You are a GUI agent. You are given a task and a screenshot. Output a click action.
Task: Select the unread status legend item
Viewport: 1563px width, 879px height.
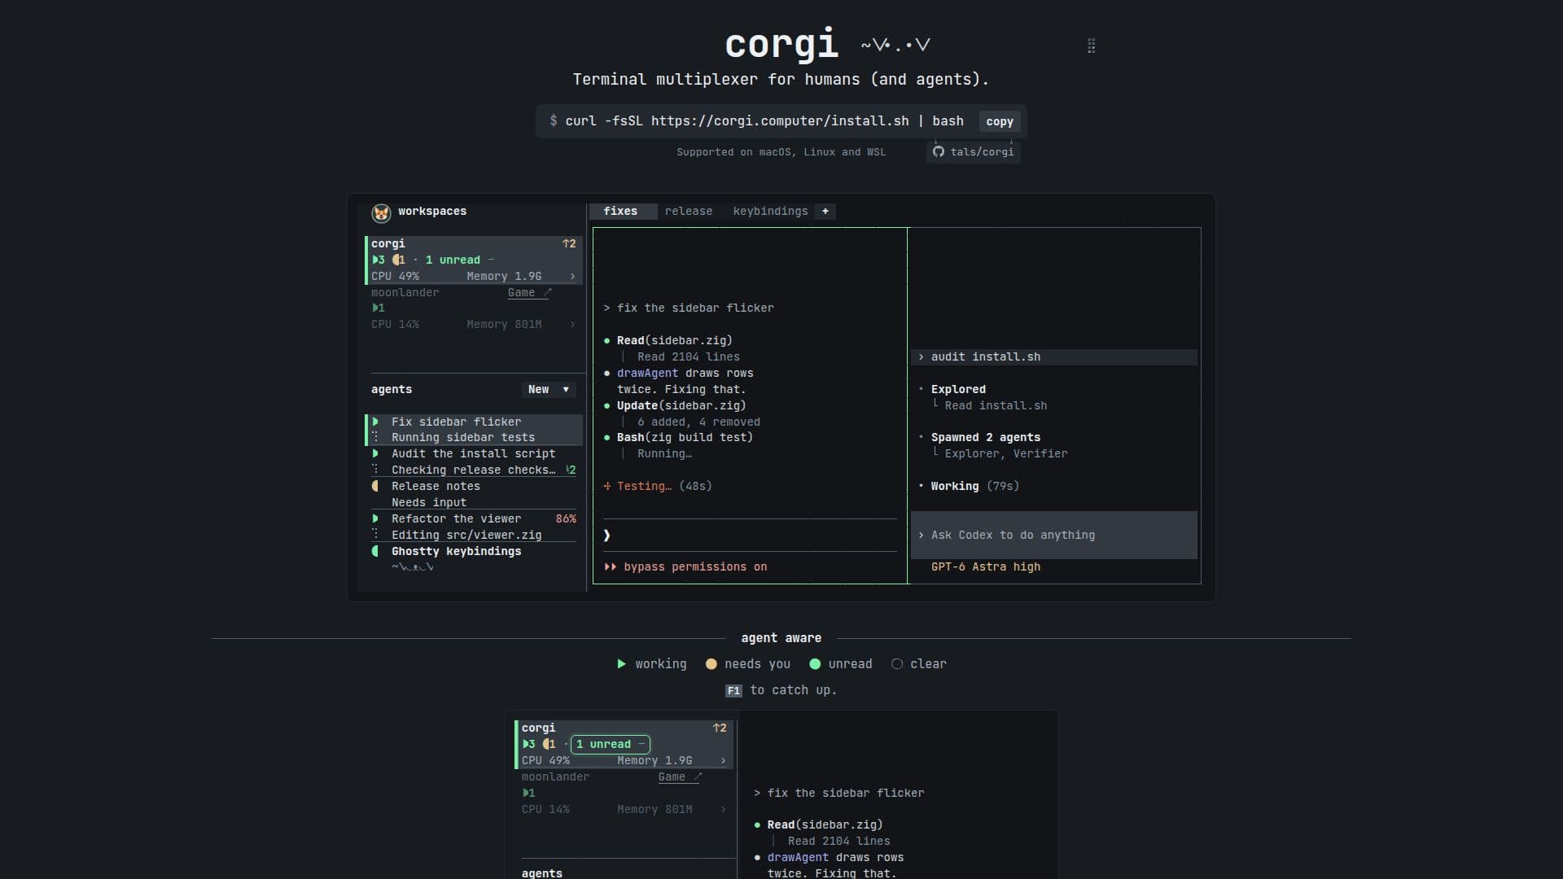point(840,664)
